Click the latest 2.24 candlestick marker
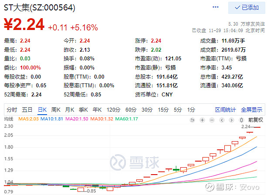The width and height of the screenshot is (267, 195). point(257,127)
